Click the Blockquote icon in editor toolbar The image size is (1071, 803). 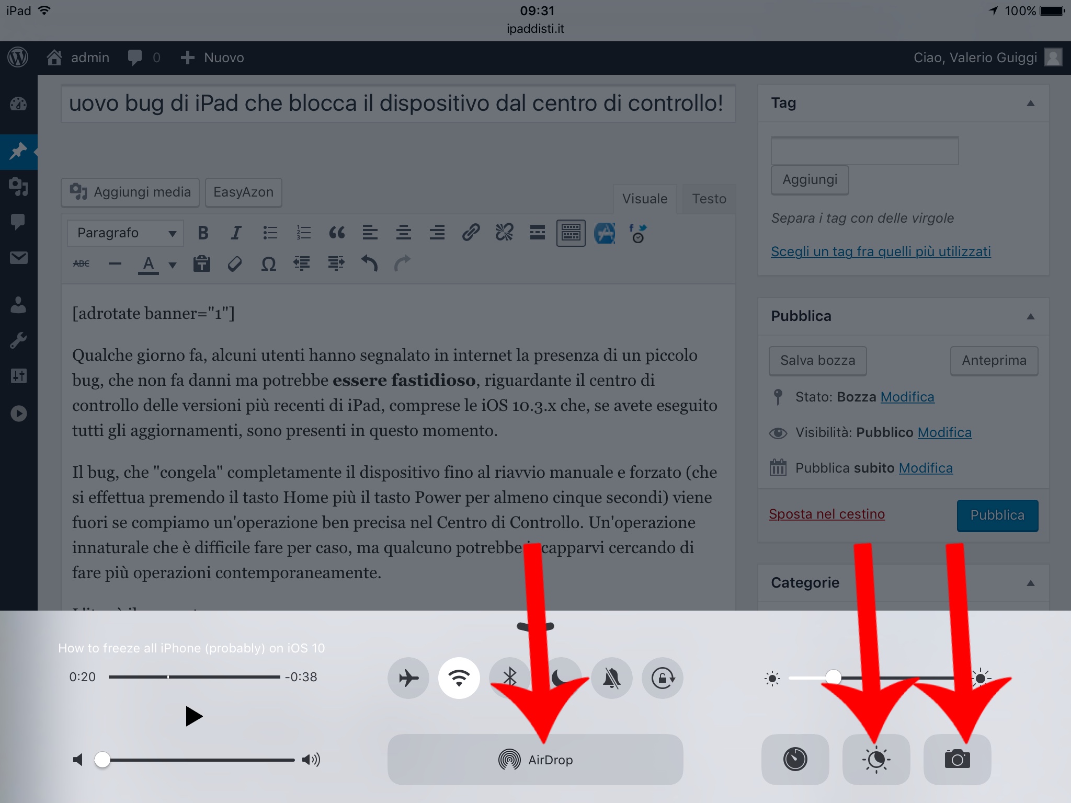pyautogui.click(x=337, y=233)
